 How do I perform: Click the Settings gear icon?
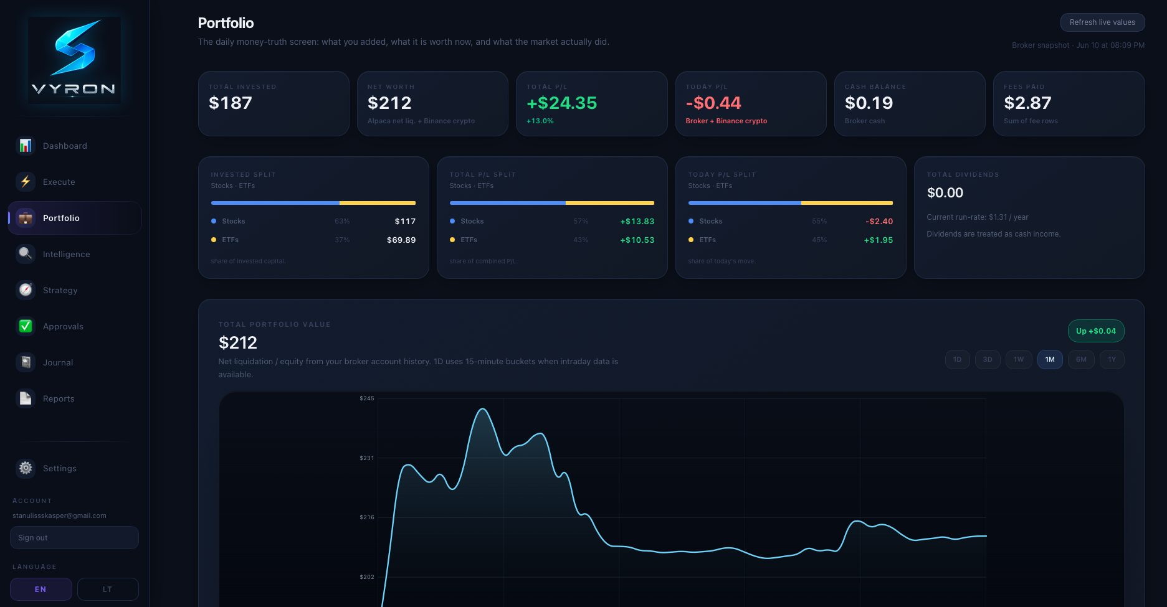pyautogui.click(x=26, y=468)
